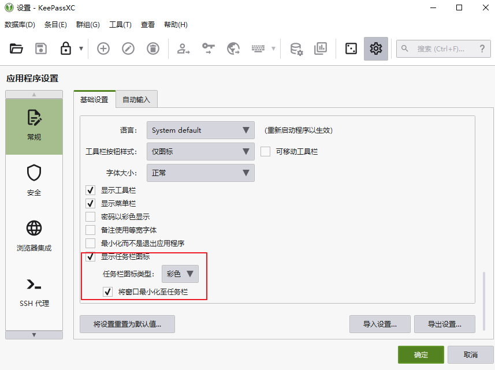Screen dimensions: 495x370
Task: Open 帮助(H) menu
Action: [176, 25]
